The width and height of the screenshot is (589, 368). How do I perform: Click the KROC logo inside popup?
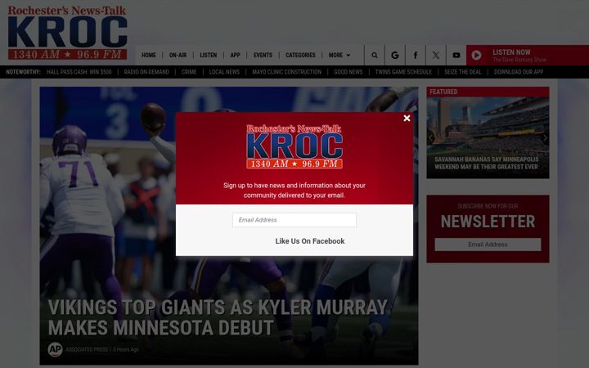pyautogui.click(x=294, y=146)
